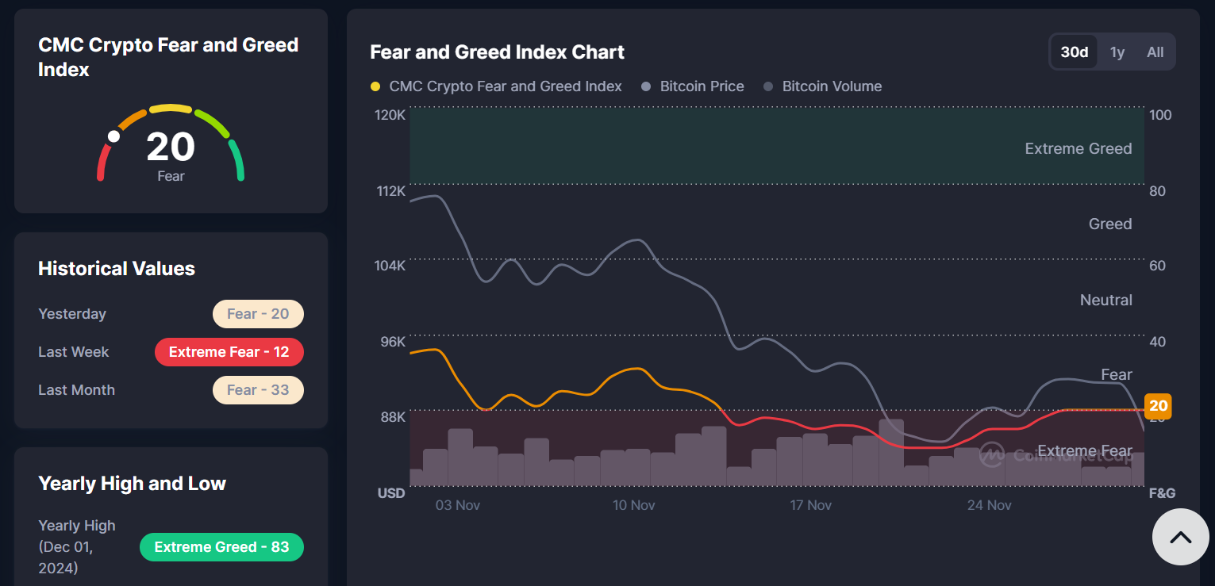Click the gray legend dot for Bitcoin Price
The image size is (1215, 586).
645,86
